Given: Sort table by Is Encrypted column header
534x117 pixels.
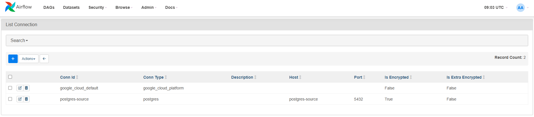Looking at the screenshot, I should tap(396, 77).
